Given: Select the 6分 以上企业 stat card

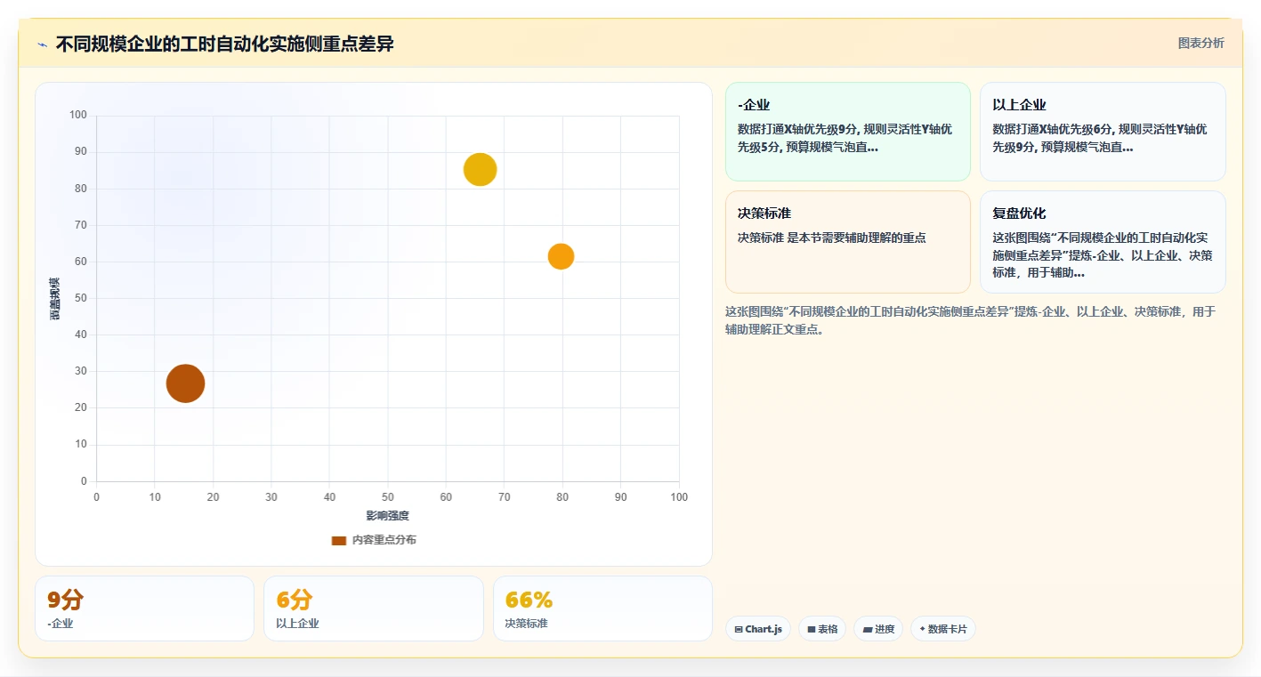Looking at the screenshot, I should (x=373, y=608).
